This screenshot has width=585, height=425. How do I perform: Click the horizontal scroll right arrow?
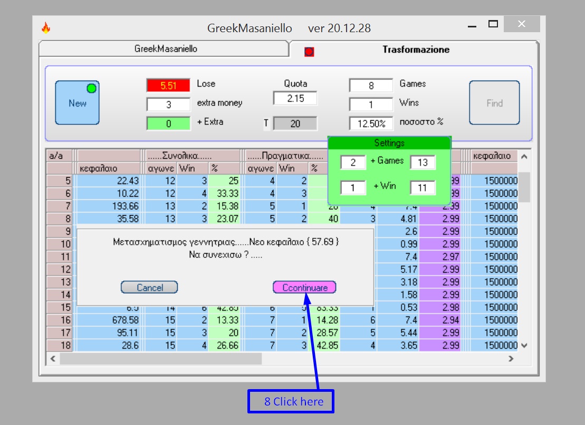click(x=511, y=359)
